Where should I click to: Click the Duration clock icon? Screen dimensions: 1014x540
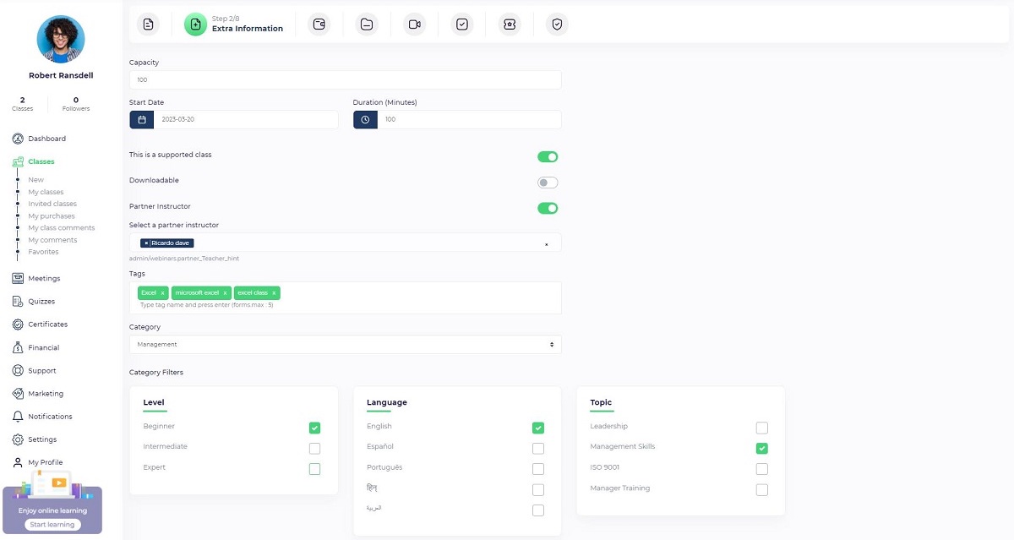pos(365,120)
